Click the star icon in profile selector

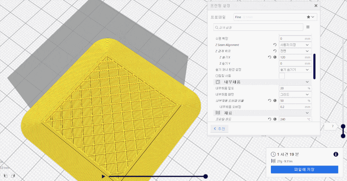pos(308,17)
